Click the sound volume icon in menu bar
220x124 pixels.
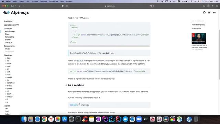click(174, 1)
